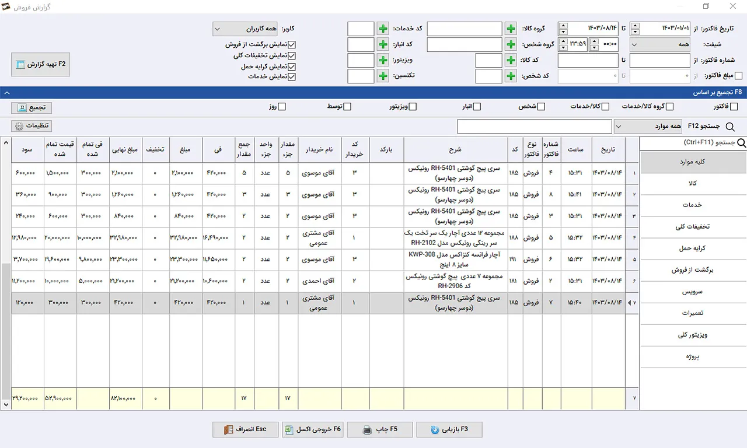
Task: Uncheck نمایش تخفیفات کلی checkbox
Action: pyautogui.click(x=292, y=55)
